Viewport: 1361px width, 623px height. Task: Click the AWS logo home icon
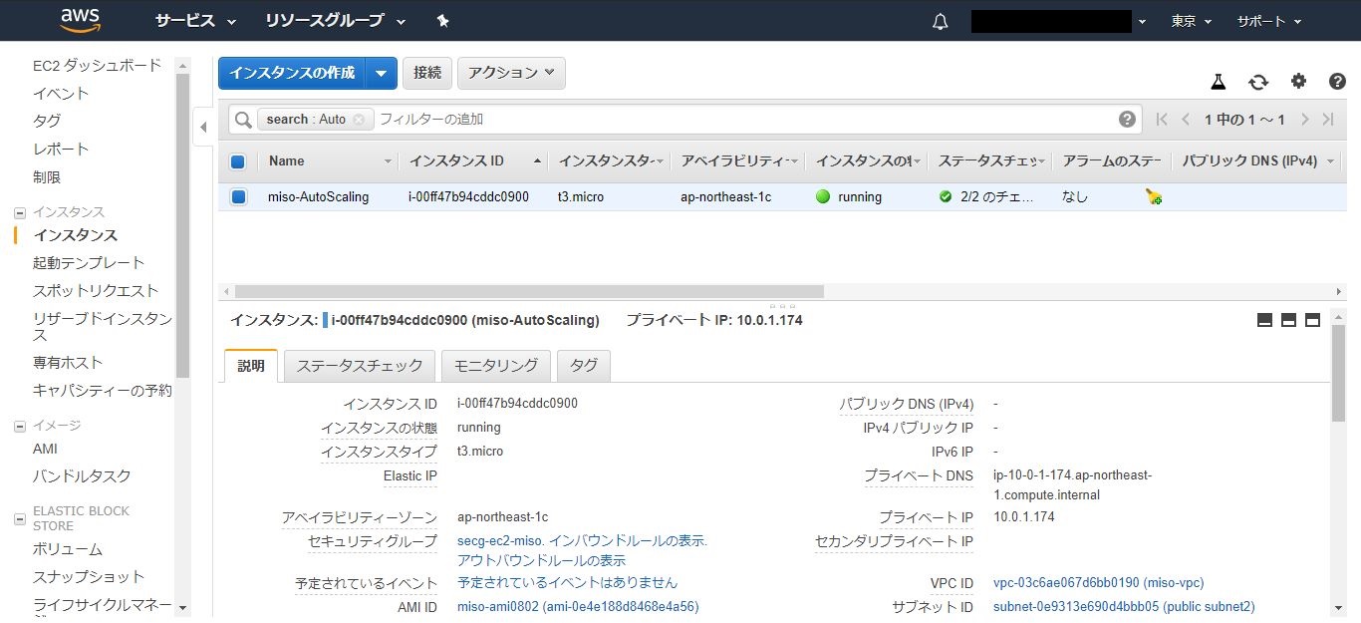tap(80, 20)
